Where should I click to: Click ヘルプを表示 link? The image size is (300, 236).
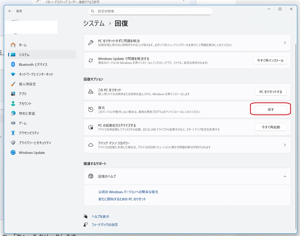pos(100,216)
